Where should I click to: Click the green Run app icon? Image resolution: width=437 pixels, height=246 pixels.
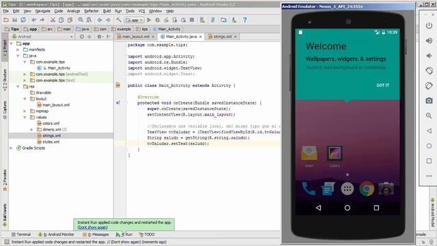[x=149, y=20]
